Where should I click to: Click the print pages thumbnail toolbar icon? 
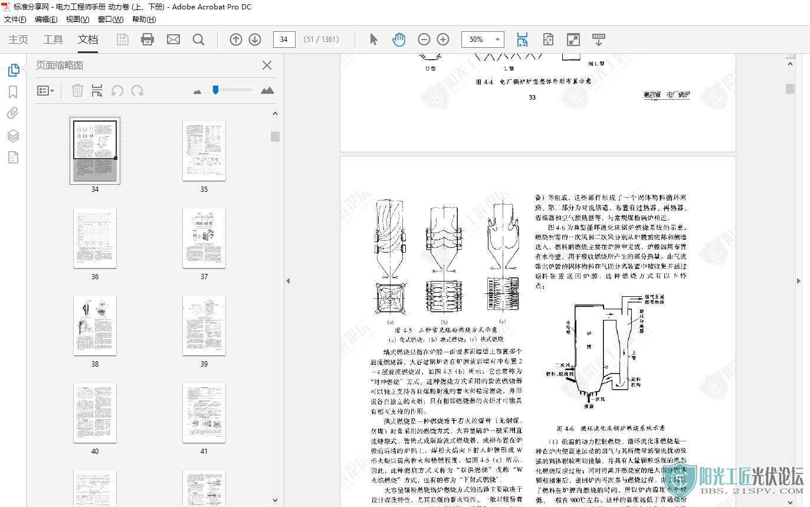(x=97, y=90)
